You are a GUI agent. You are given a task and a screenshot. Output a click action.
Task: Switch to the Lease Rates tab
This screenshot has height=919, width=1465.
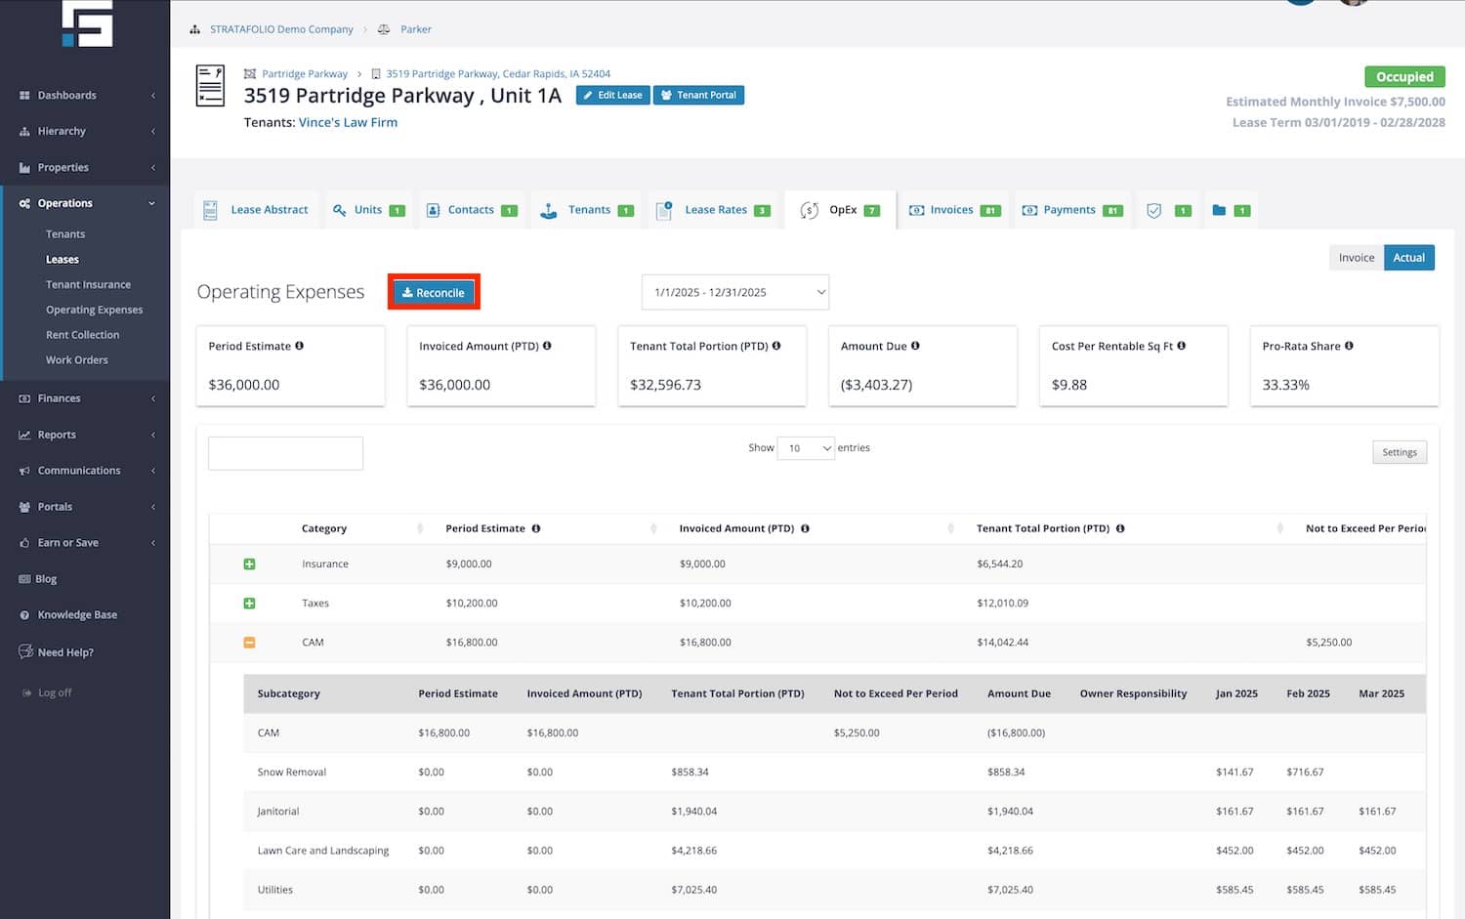[x=715, y=210]
